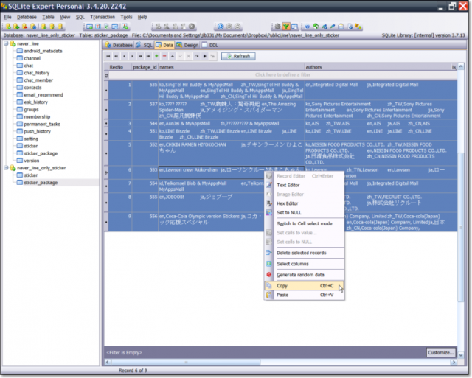Viewport: 472px width, 378px height.
Task: Select sticker_package under naver_line_only_sticker
Action: (41, 183)
